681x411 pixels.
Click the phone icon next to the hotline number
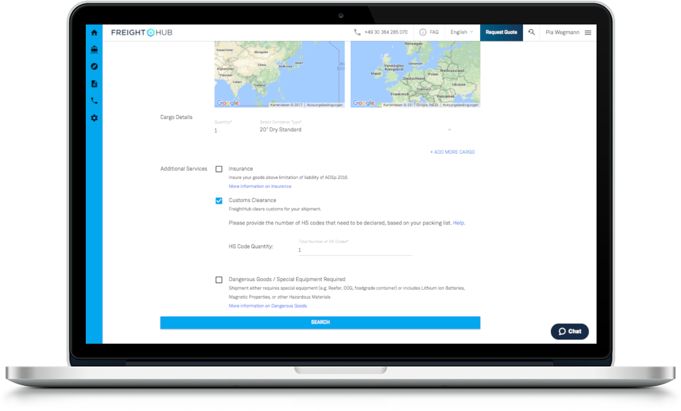pos(357,32)
